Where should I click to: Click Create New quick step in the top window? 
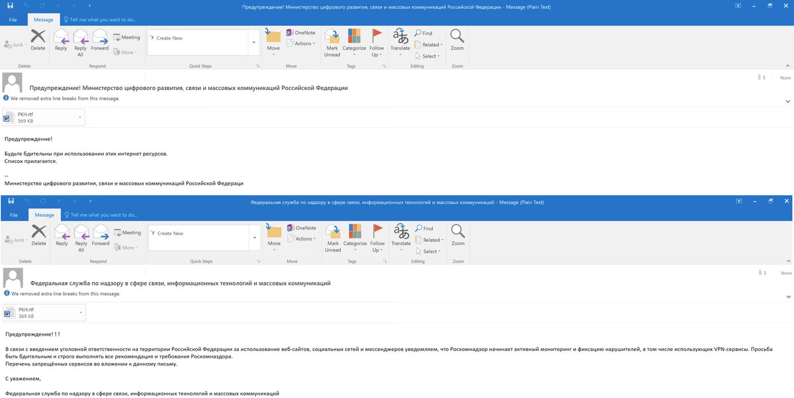(165, 38)
